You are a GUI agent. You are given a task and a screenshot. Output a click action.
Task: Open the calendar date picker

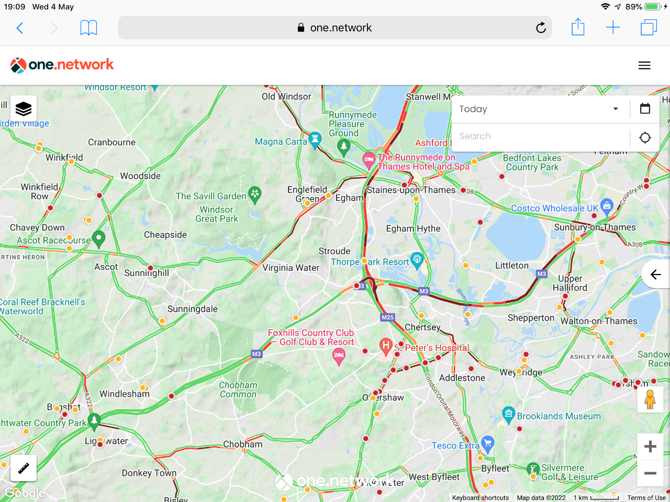coord(645,109)
